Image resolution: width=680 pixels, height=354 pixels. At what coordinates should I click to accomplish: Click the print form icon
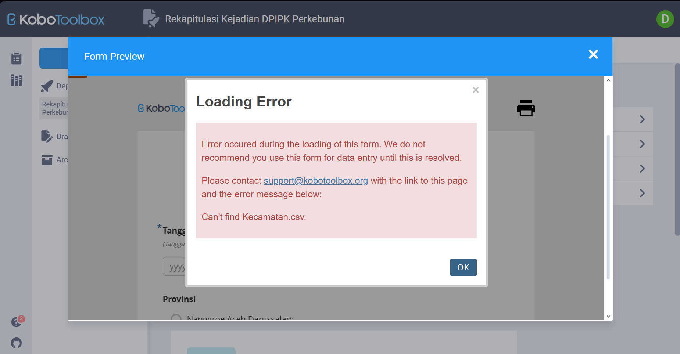526,108
